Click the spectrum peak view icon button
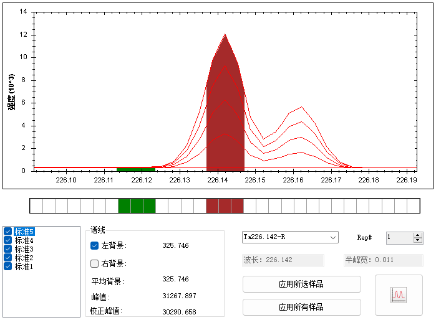The image size is (436, 320). point(399,294)
